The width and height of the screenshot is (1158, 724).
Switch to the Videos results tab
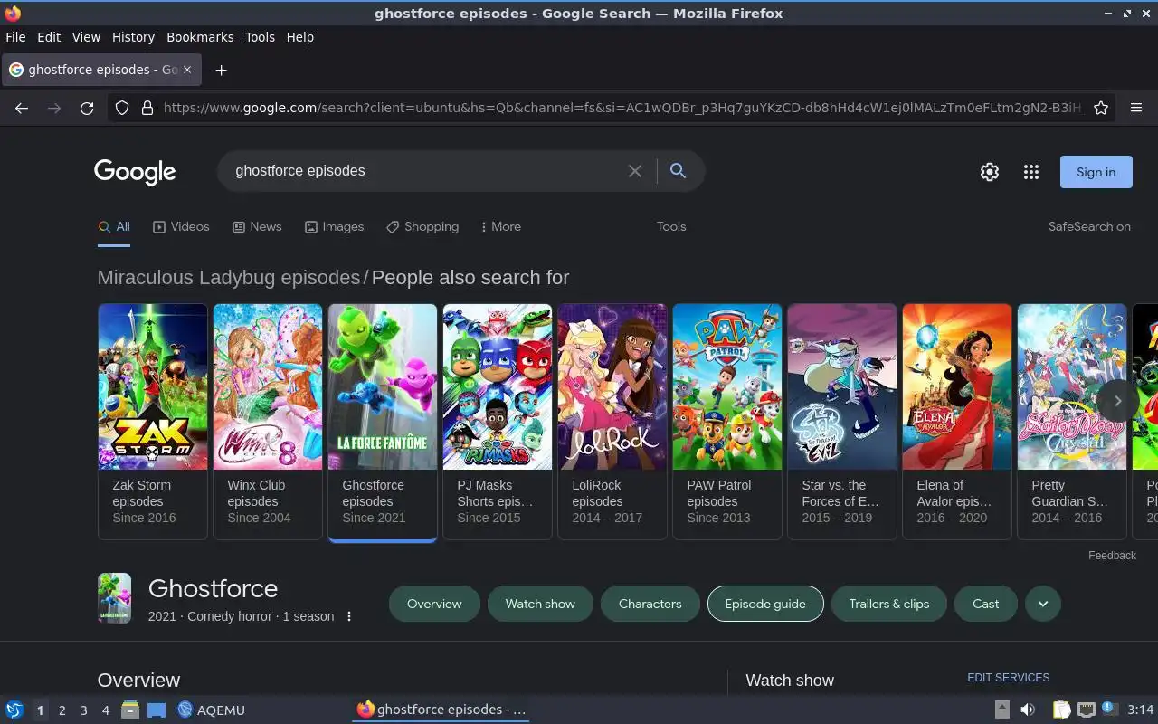[181, 227]
